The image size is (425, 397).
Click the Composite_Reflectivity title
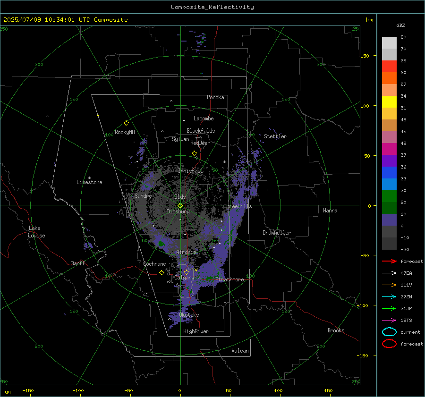tap(212, 7)
